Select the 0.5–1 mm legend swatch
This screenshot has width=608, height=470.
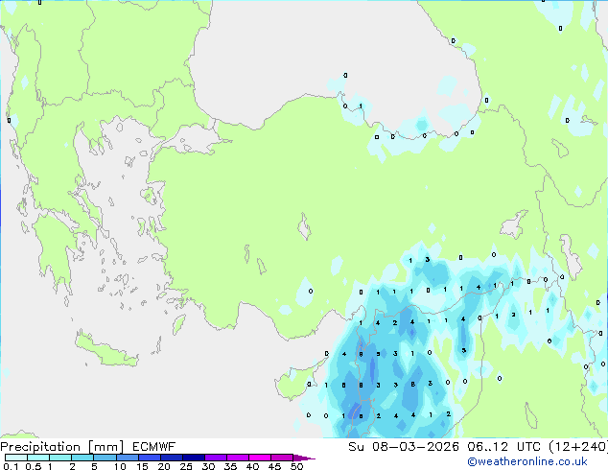click(x=38, y=458)
